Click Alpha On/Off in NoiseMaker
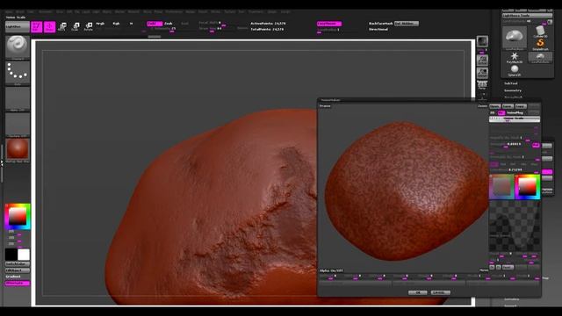 (331, 270)
